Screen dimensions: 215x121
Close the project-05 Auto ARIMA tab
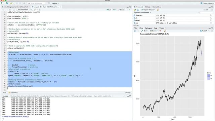point(60,7)
